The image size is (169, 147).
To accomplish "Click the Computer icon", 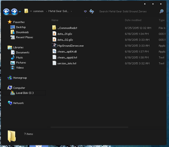I will [x=10, y=88].
